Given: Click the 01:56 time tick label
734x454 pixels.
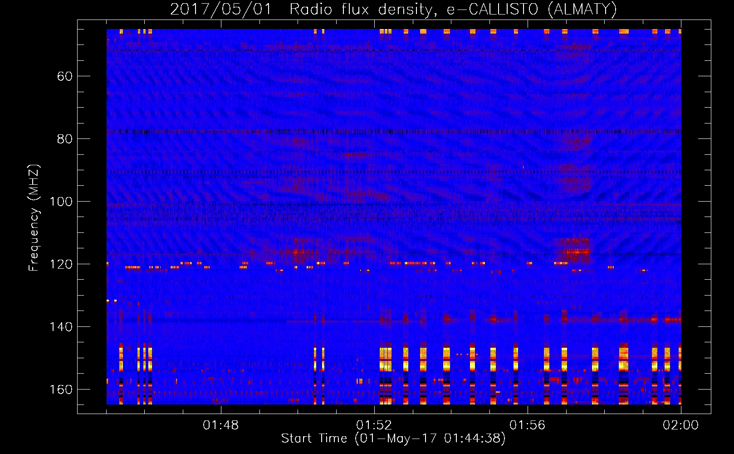Looking at the screenshot, I should pos(528,425).
